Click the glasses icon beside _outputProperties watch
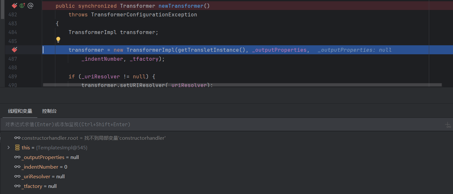This screenshot has height=194, width=453. (x=17, y=157)
